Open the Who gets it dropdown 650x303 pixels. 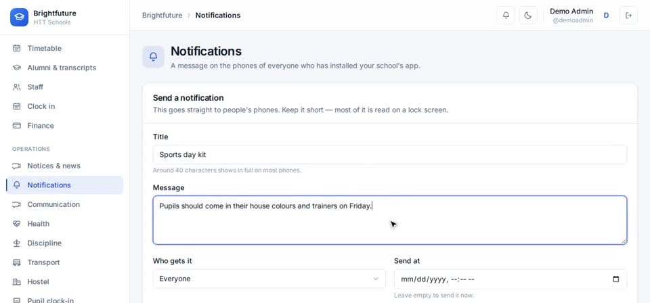coord(269,279)
